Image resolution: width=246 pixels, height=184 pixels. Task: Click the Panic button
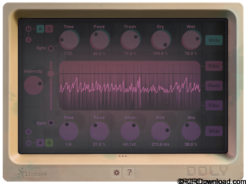(214, 85)
